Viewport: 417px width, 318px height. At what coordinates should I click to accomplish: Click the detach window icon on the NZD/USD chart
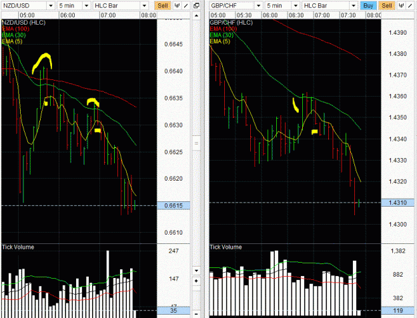[196, 5]
